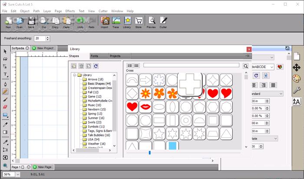Open the Trace tool
The image size is (304, 179).
pos(116,23)
